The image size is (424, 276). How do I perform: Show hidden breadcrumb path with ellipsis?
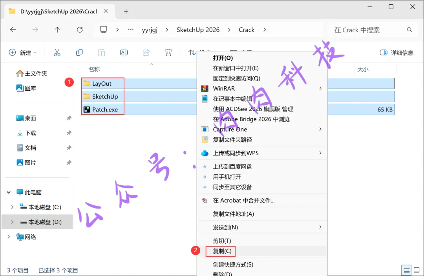coord(131,29)
